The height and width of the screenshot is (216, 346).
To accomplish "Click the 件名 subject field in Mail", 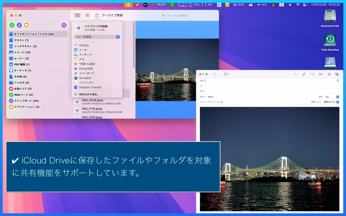I will point(269,91).
